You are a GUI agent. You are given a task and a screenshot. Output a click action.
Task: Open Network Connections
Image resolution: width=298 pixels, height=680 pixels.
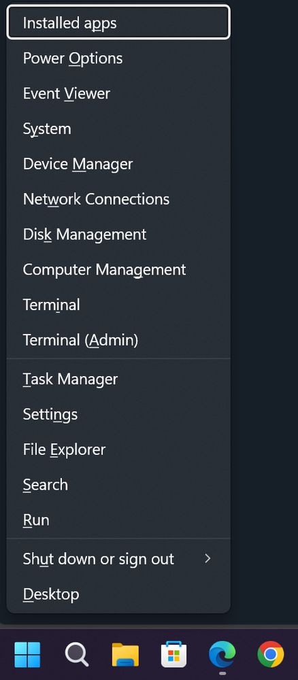[118, 199]
